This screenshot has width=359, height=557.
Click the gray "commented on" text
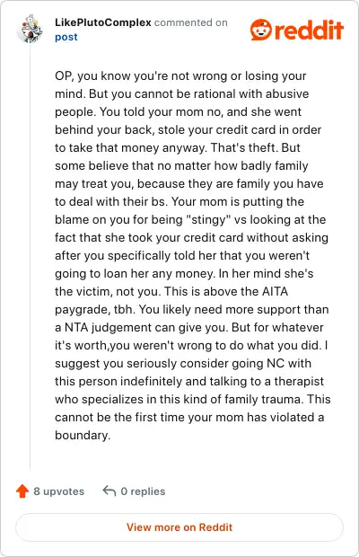[191, 22]
